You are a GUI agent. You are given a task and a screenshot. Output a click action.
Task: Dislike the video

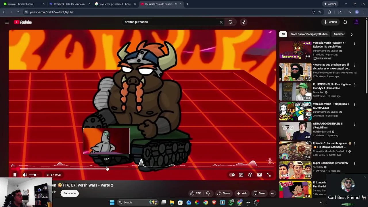pyautogui.click(x=208, y=193)
